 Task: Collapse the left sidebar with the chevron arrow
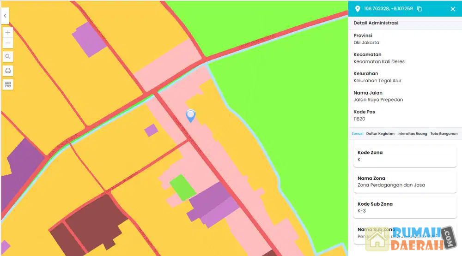click(x=5, y=16)
